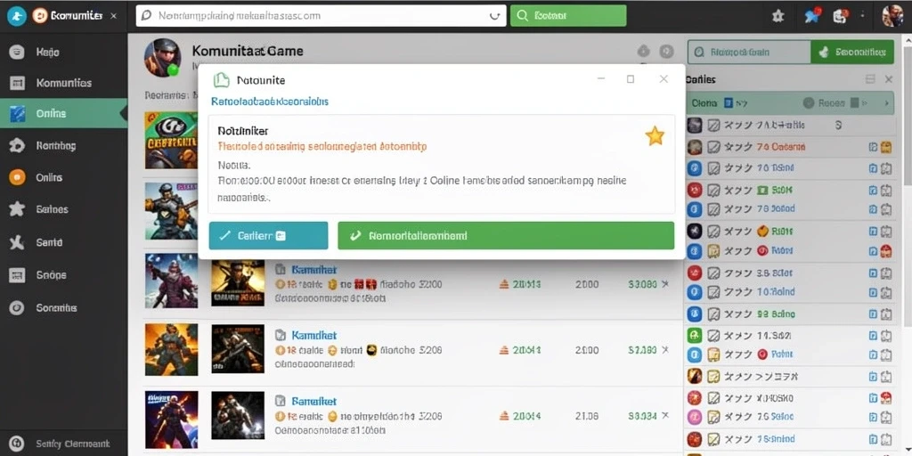Click the soldier game thumbnail, second in list
The height and width of the screenshot is (456, 912).
pyautogui.click(x=171, y=210)
